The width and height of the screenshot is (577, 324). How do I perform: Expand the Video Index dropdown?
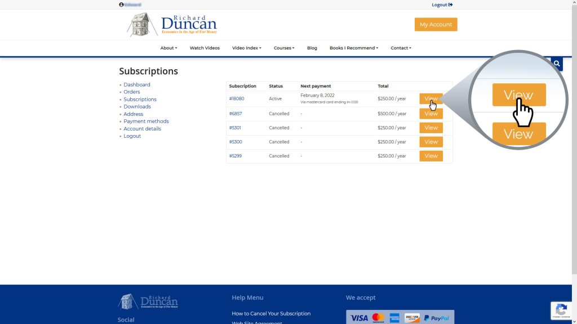247,48
